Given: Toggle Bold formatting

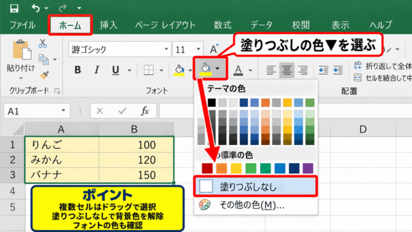Looking at the screenshot, I should pos(77,70).
